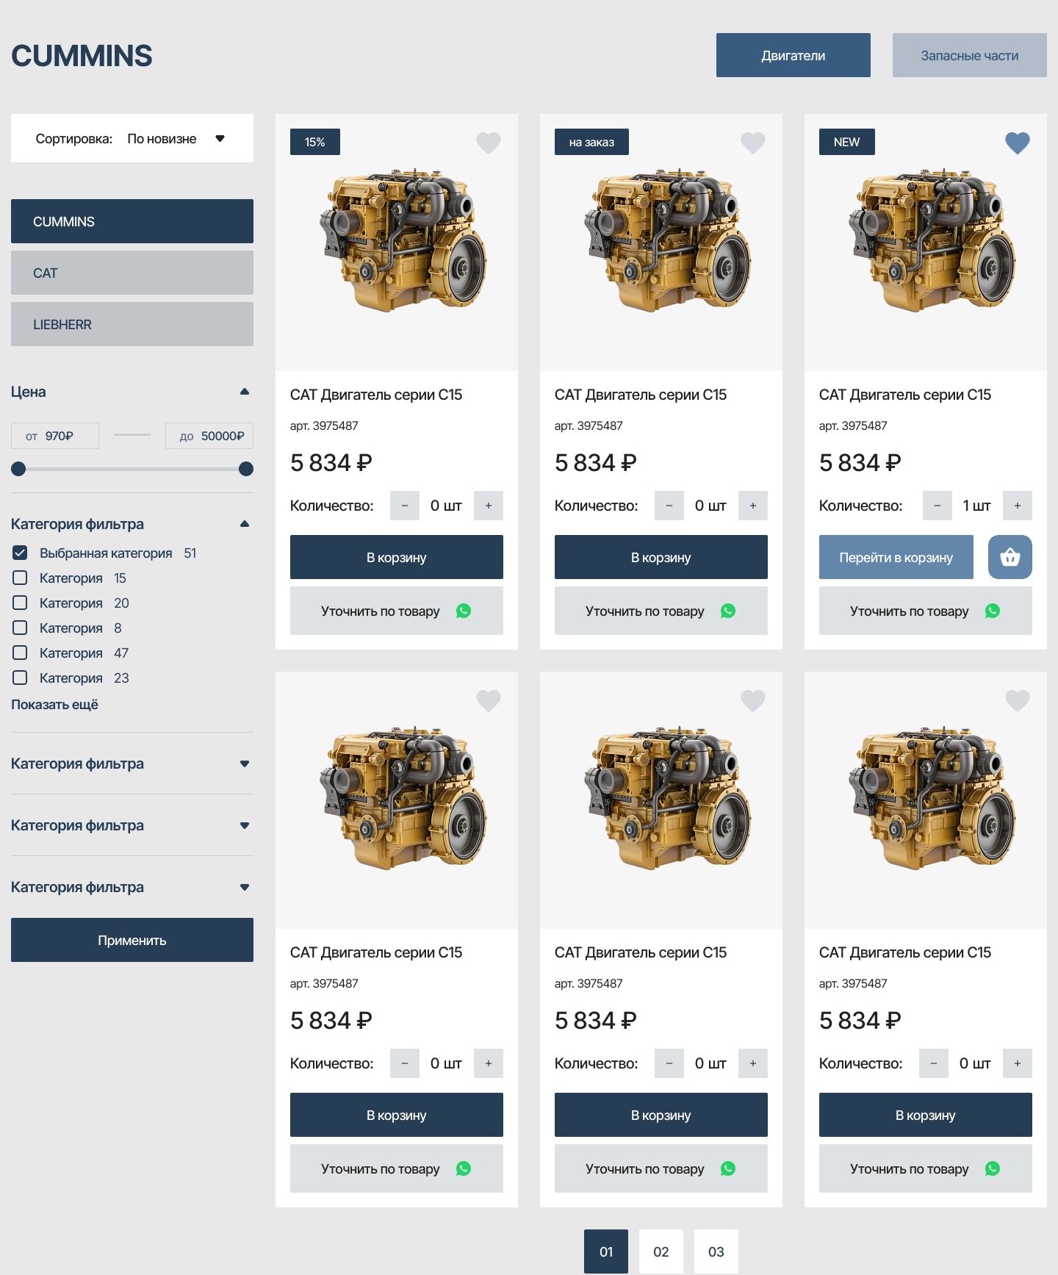Uncheck 'Выбранная категория' 51 checkbox

[20, 553]
